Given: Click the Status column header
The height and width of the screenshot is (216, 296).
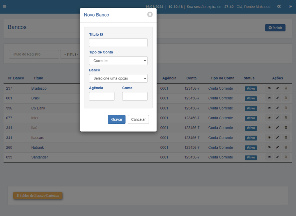Looking at the screenshot, I should click(x=249, y=78).
